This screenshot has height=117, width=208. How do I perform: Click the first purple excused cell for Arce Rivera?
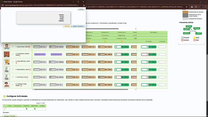tap(40, 54)
